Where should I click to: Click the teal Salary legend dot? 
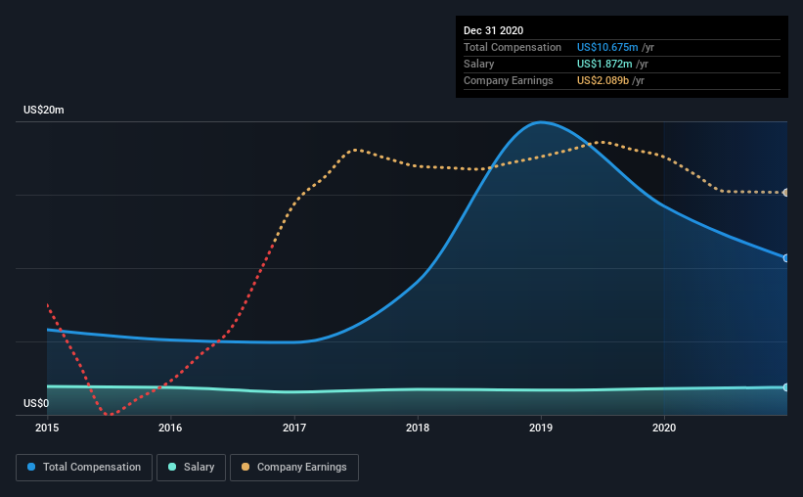point(172,467)
